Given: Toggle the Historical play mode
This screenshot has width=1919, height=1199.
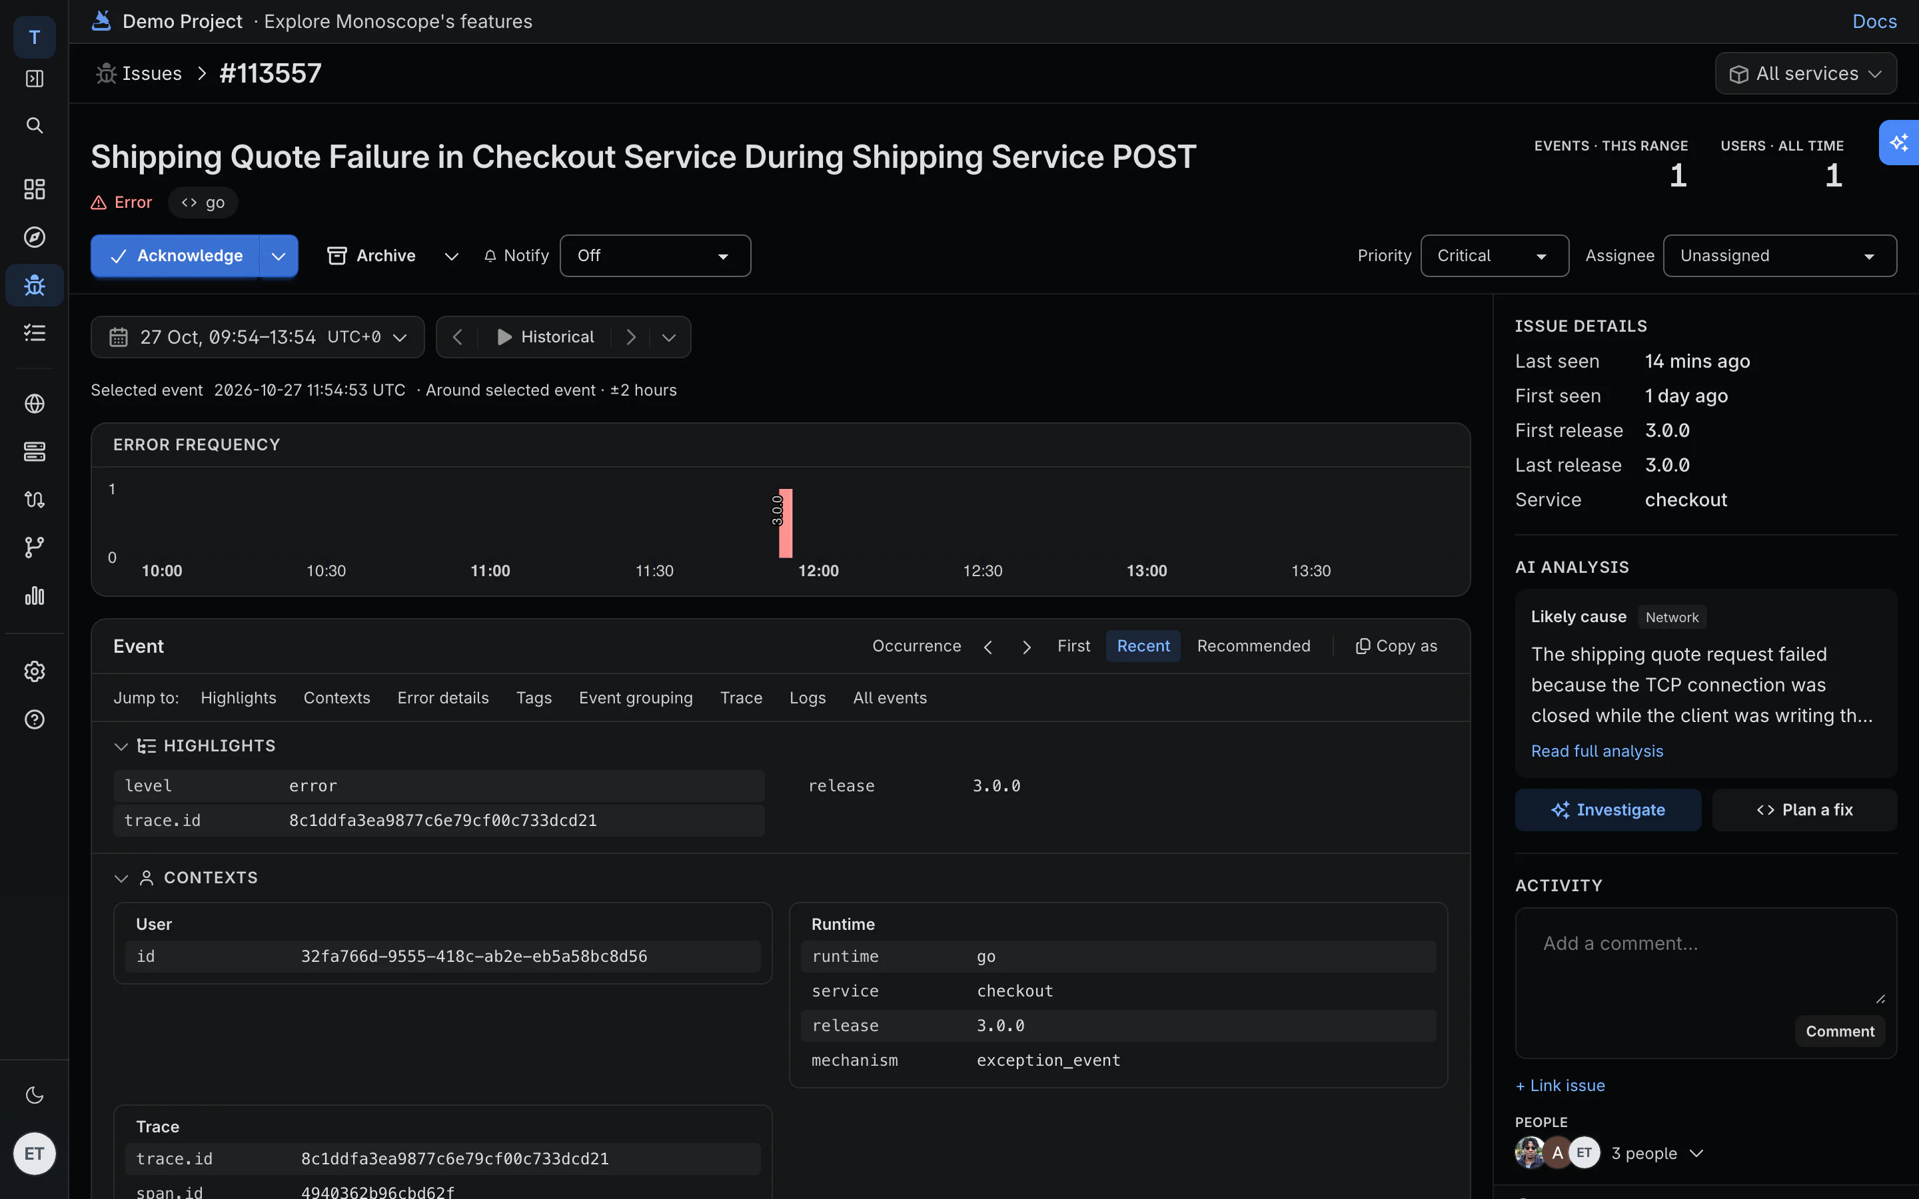Looking at the screenshot, I should (546, 337).
